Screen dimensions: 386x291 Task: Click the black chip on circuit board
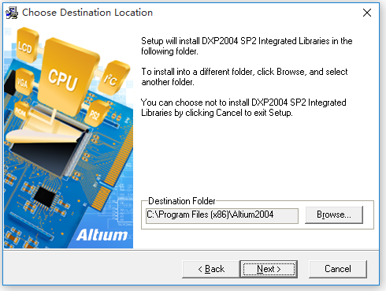click(45, 196)
